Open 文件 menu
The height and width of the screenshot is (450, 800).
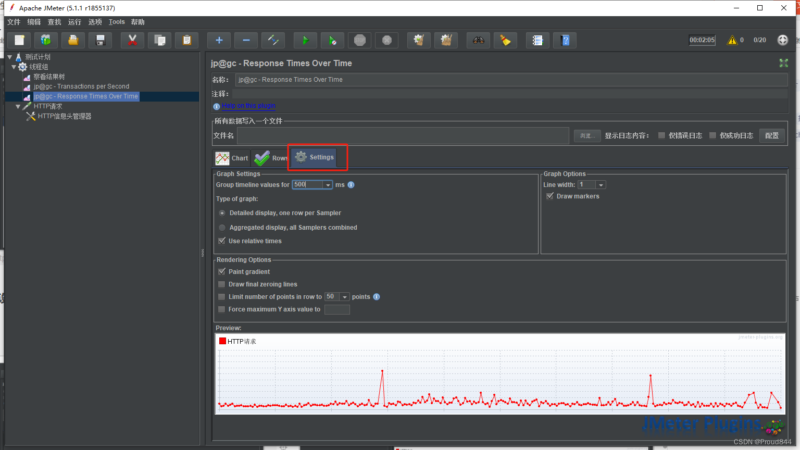tap(14, 22)
